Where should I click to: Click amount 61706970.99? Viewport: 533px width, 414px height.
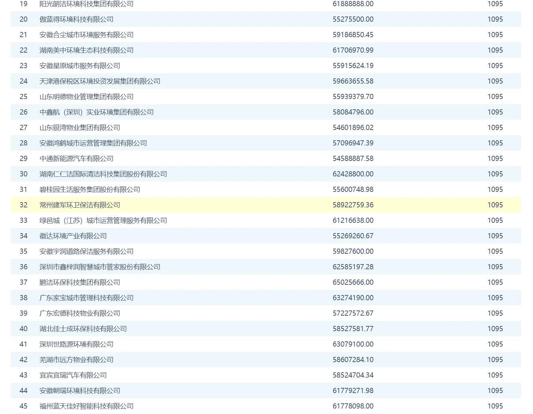pyautogui.click(x=353, y=50)
